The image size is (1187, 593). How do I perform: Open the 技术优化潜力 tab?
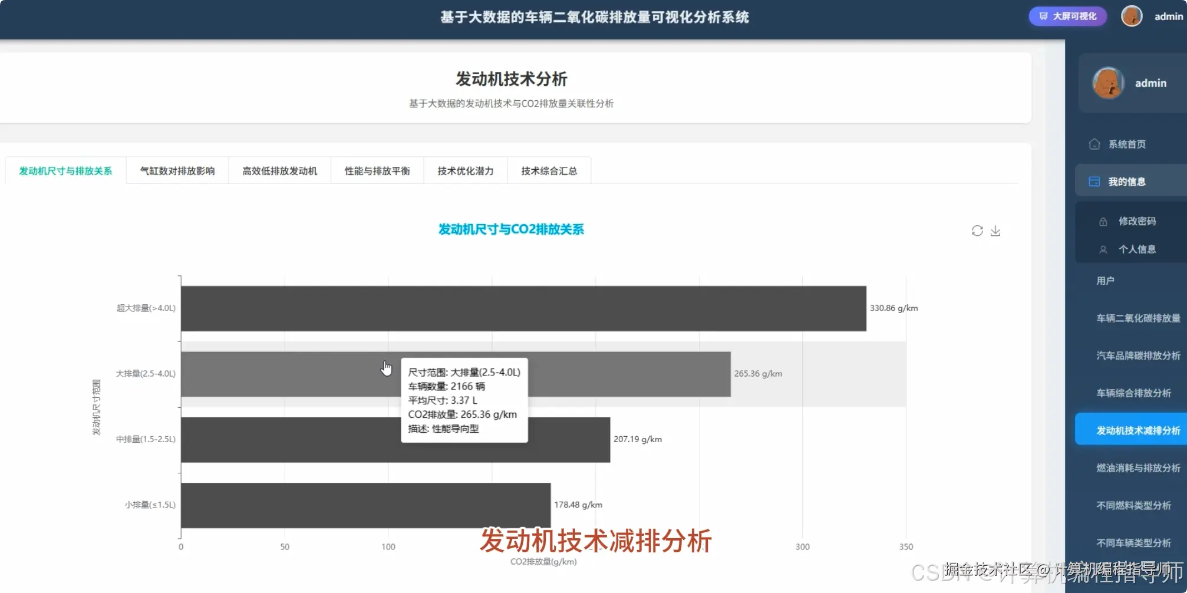[x=465, y=171]
